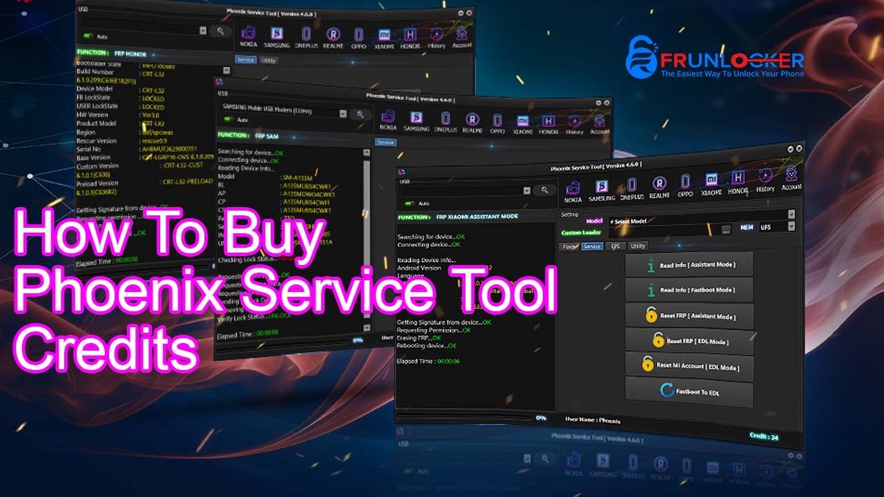Select OPPO in the FRP SAM window
This screenshot has width=884, height=497.
click(497, 124)
